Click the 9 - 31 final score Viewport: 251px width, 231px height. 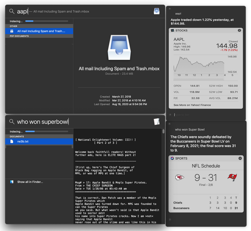pos(206,178)
